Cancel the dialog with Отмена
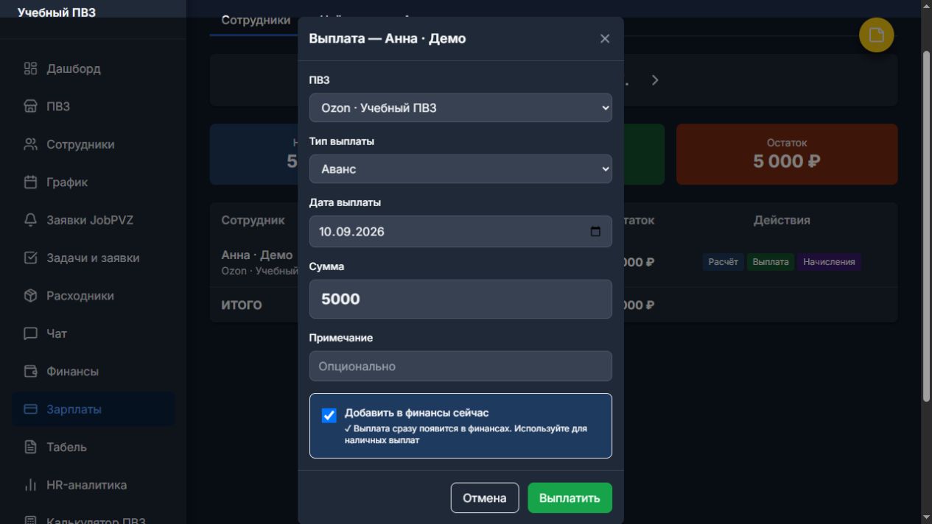Image resolution: width=932 pixels, height=524 pixels. pos(485,498)
